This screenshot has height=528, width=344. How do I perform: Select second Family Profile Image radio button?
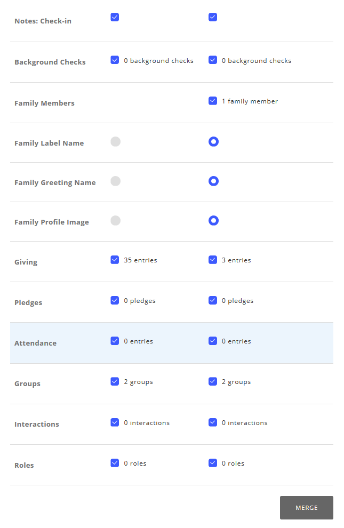(213, 220)
